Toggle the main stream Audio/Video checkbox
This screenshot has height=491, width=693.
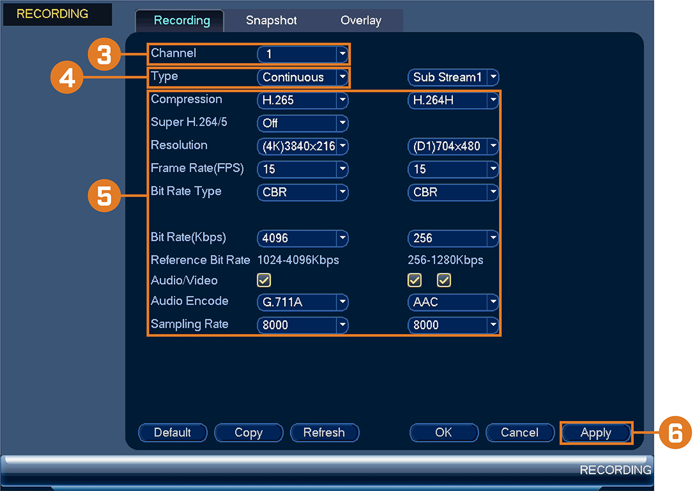click(264, 280)
